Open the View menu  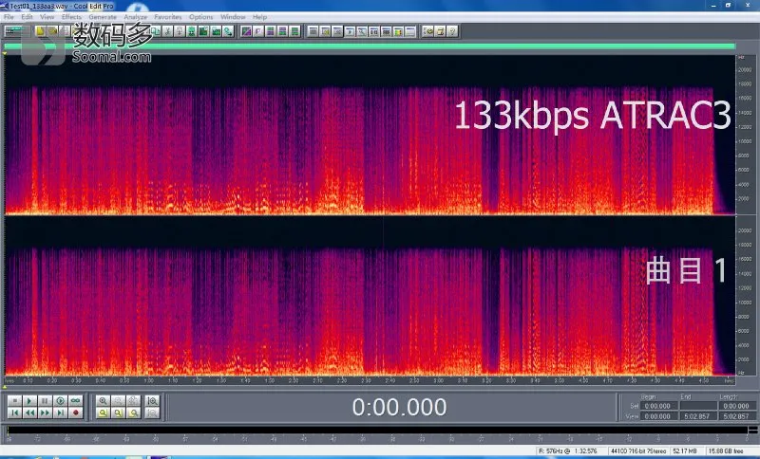click(x=47, y=16)
